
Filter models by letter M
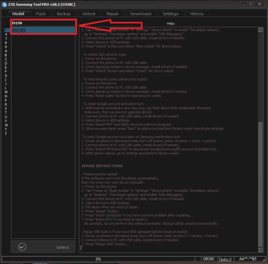6,92
